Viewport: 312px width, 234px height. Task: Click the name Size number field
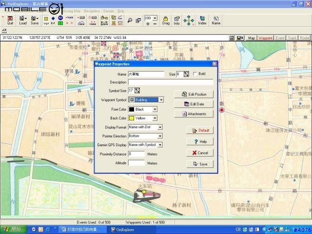(x=180, y=74)
